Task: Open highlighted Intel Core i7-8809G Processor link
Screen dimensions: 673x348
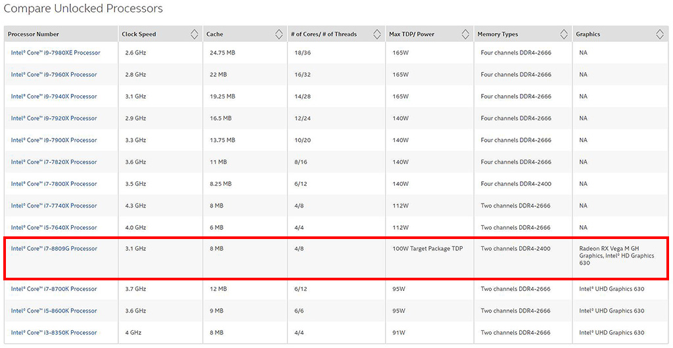Action: pos(54,249)
